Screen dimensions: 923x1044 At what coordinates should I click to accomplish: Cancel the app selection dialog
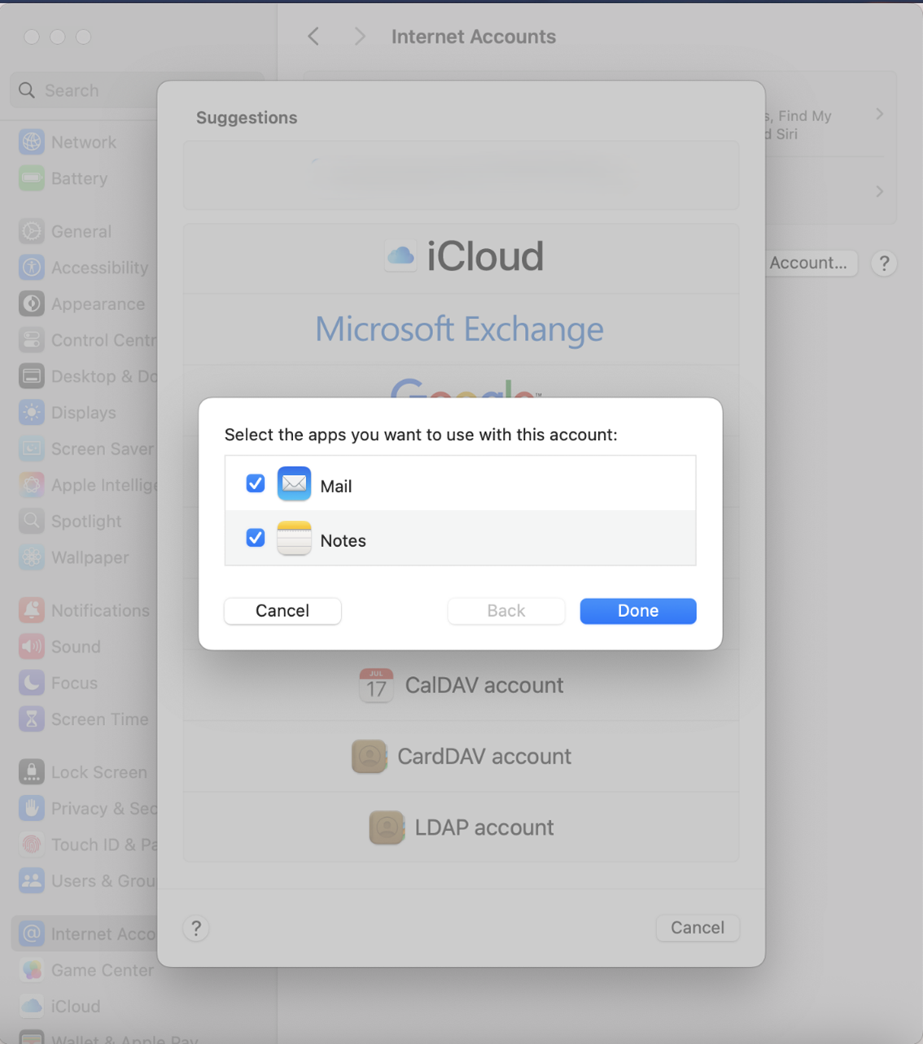pos(282,611)
